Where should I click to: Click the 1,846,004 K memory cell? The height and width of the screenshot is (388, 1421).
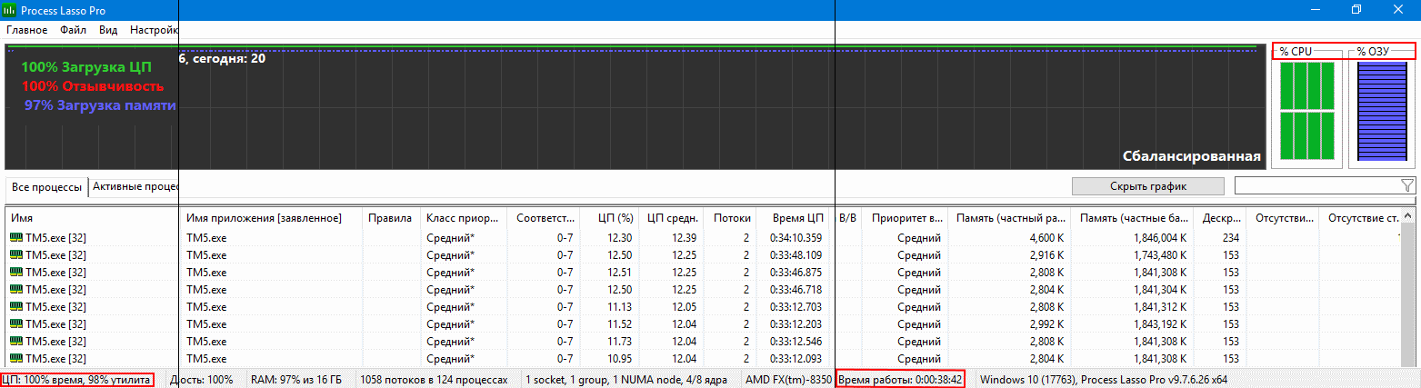pyautogui.click(x=1132, y=238)
